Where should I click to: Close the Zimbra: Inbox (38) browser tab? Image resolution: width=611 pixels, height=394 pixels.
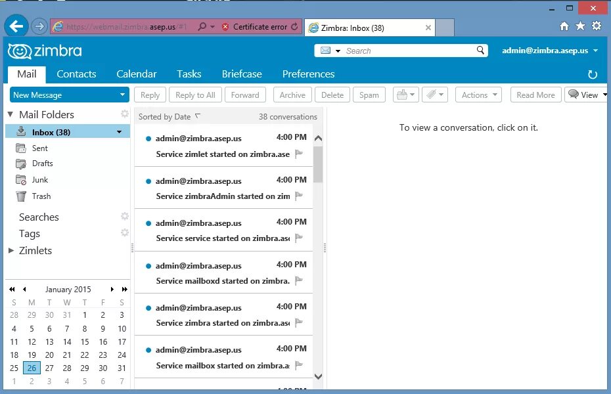[428, 28]
